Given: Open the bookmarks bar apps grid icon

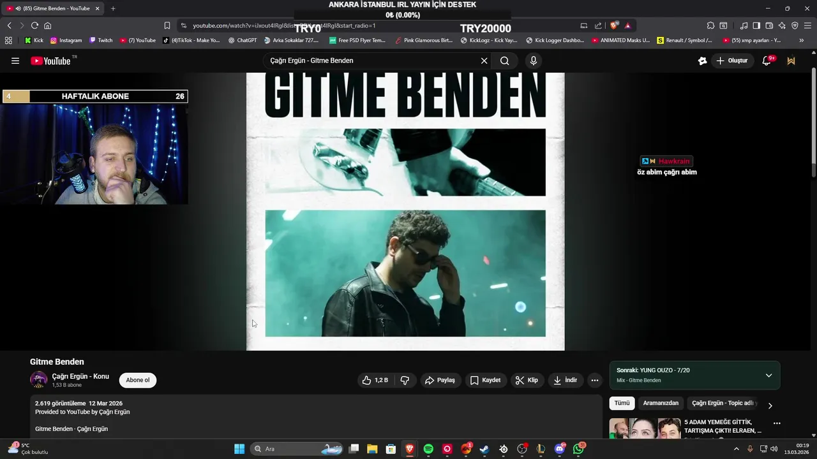Looking at the screenshot, I should [x=8, y=40].
